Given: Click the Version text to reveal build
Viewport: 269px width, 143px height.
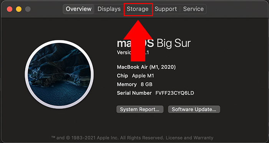Looking at the screenshot, I should tap(133, 53).
